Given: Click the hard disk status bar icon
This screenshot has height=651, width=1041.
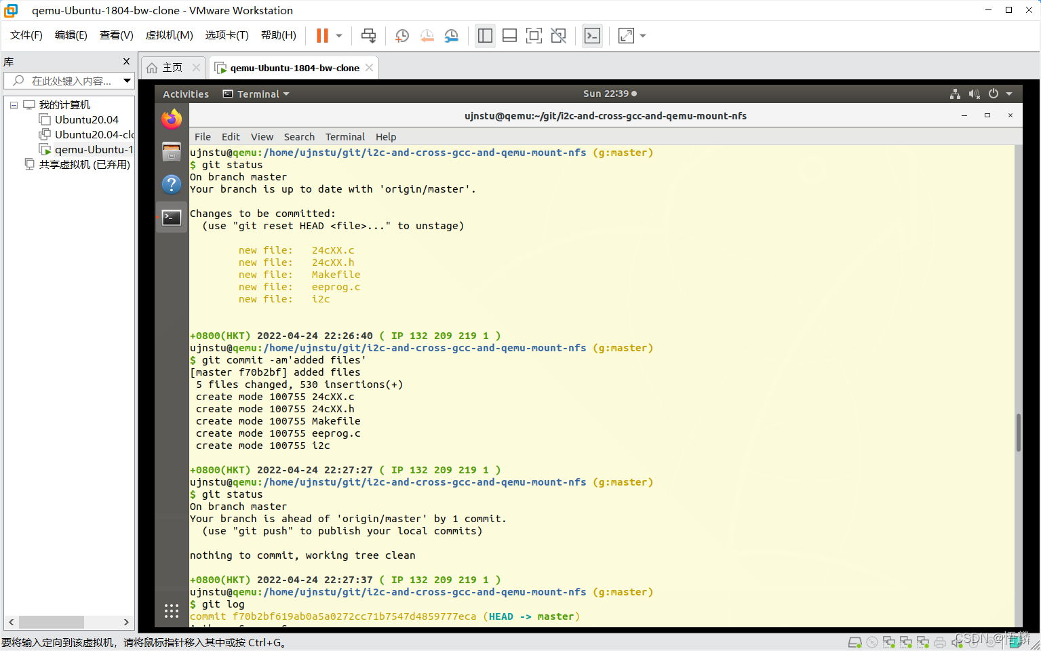Looking at the screenshot, I should tap(855, 642).
